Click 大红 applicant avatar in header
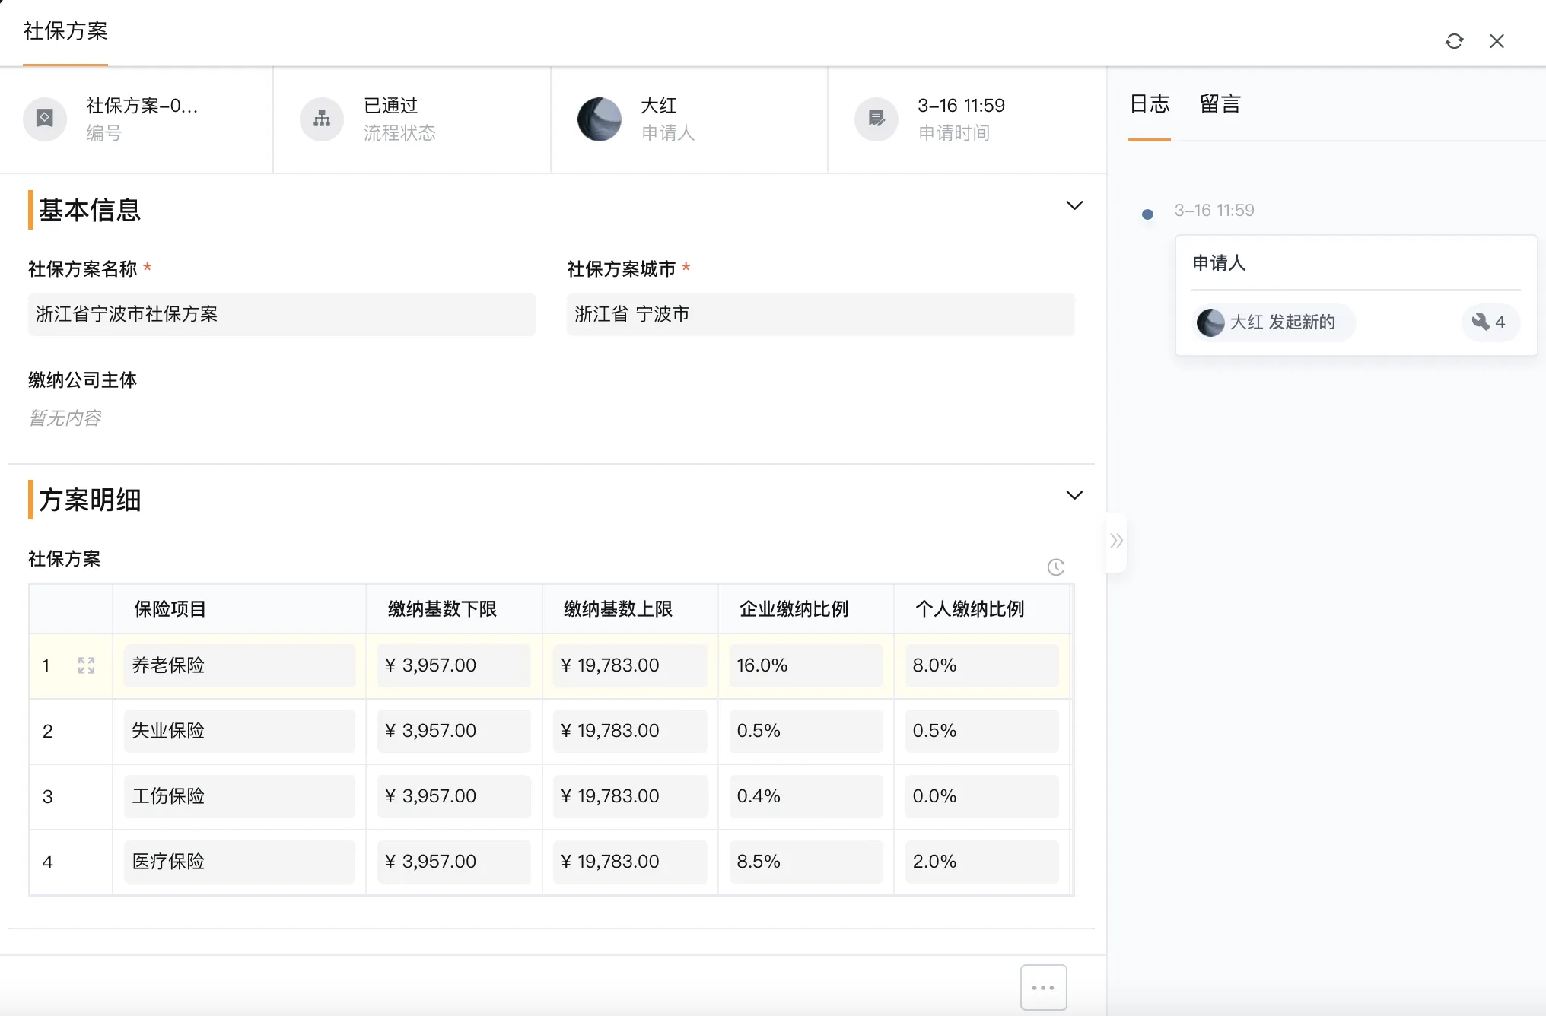Screen dimensions: 1546x1016 coord(600,119)
